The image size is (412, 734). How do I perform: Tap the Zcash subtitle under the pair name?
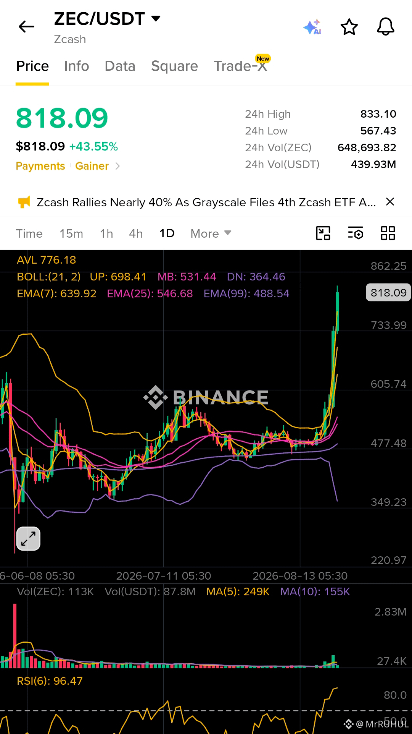[70, 39]
